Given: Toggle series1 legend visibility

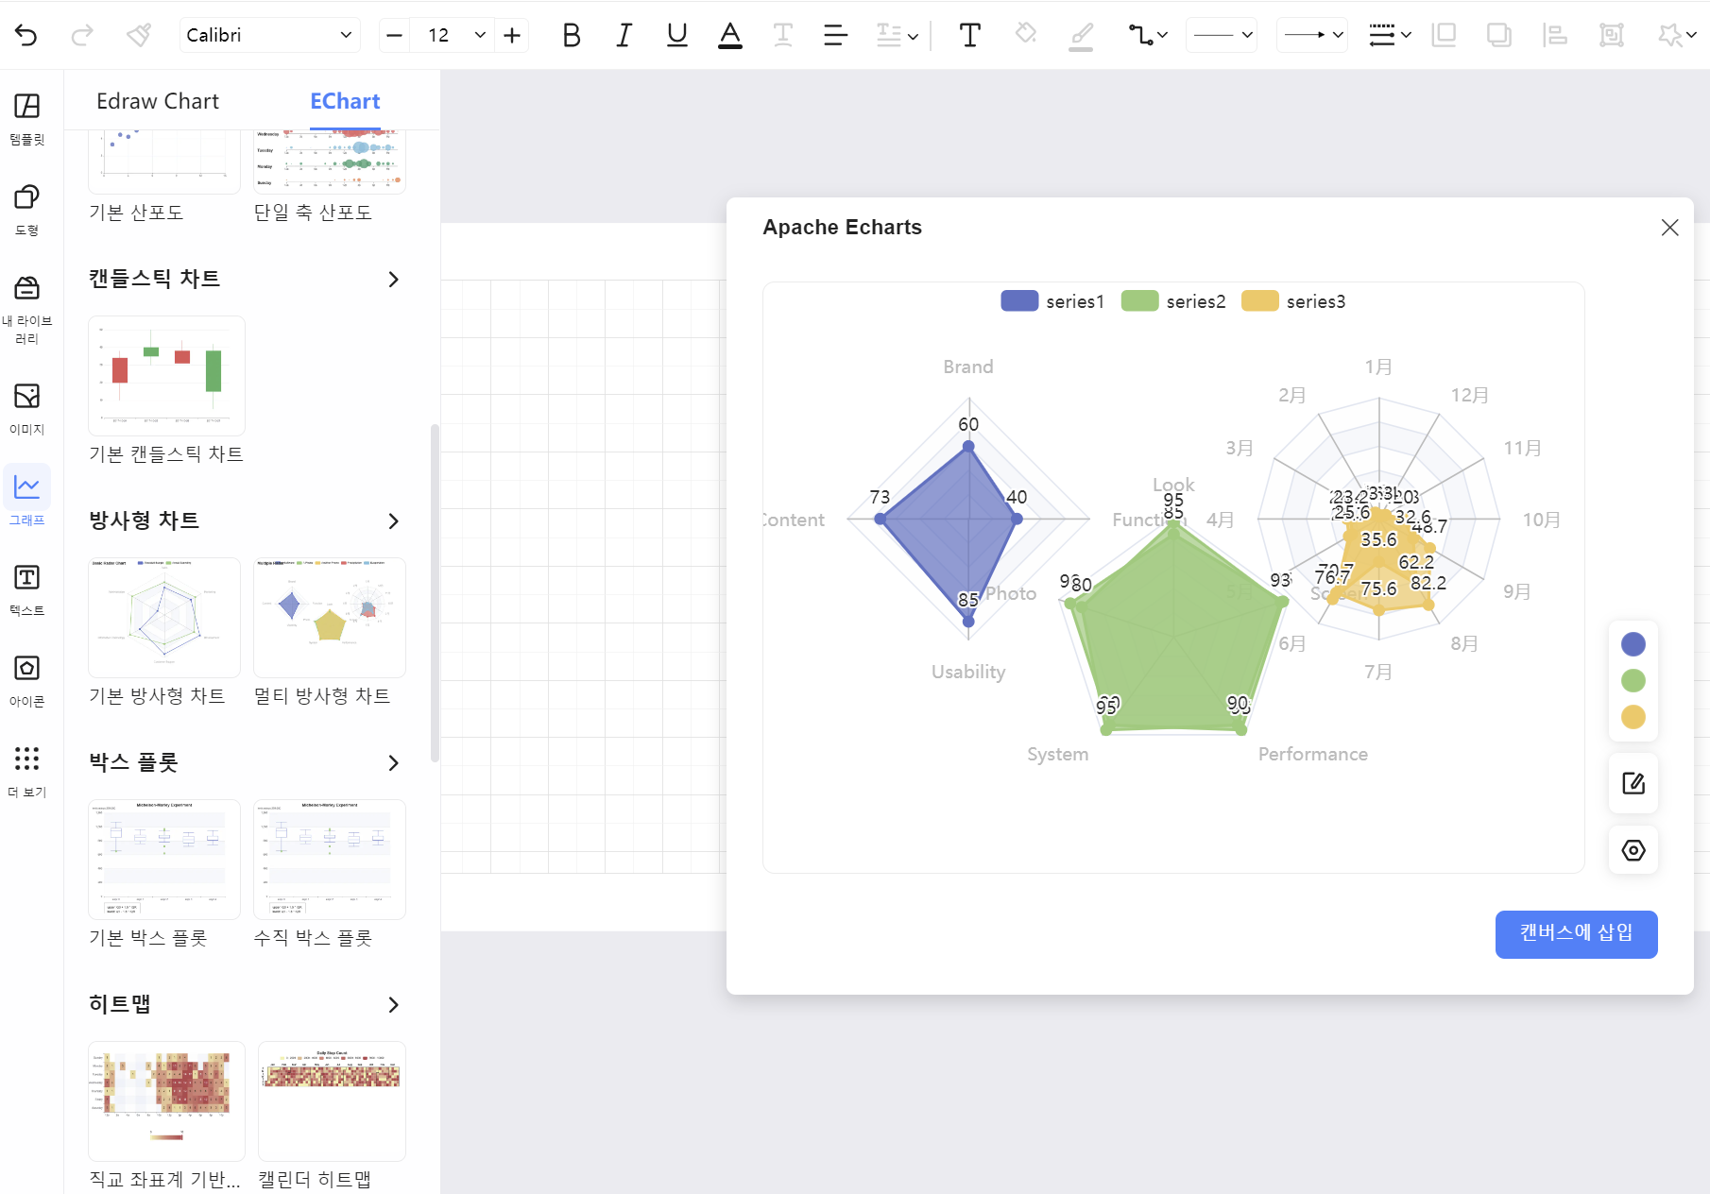Looking at the screenshot, I should (1052, 301).
